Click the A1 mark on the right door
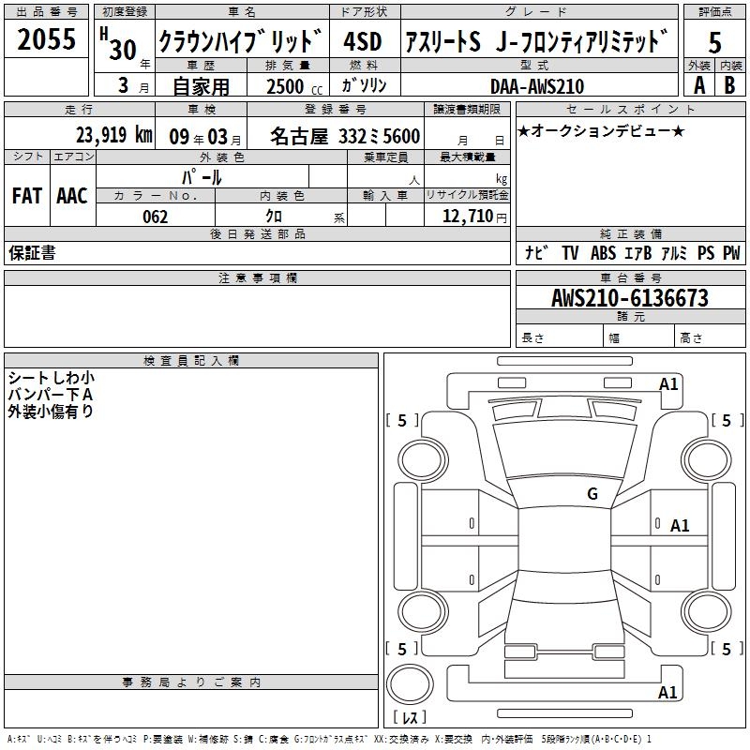Screen dimensions: 750x750 pyautogui.click(x=680, y=526)
